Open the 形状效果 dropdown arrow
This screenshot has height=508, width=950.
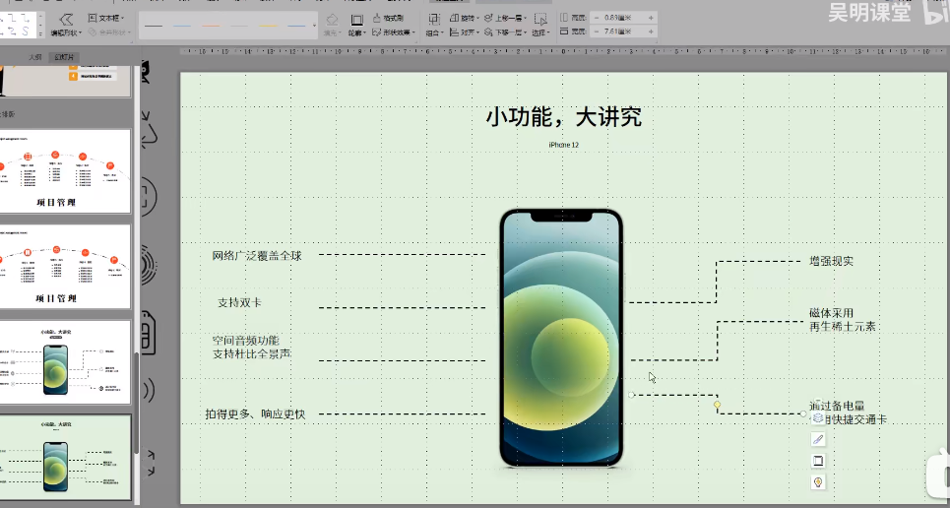pyautogui.click(x=413, y=32)
